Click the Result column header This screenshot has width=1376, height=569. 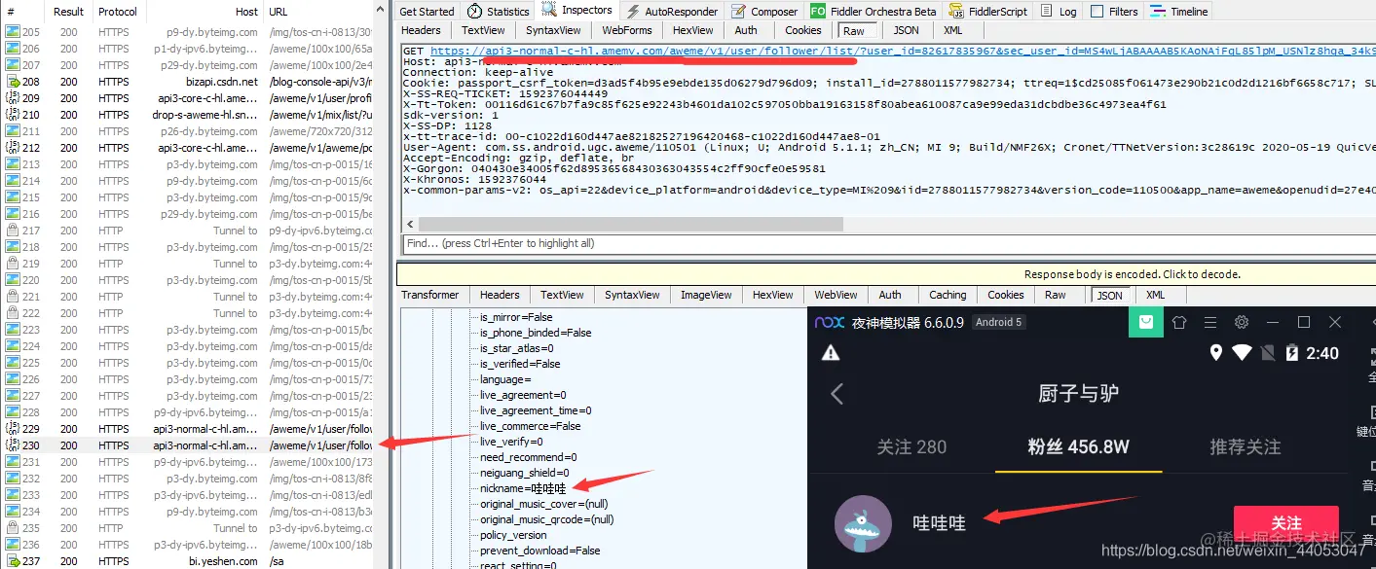click(69, 12)
